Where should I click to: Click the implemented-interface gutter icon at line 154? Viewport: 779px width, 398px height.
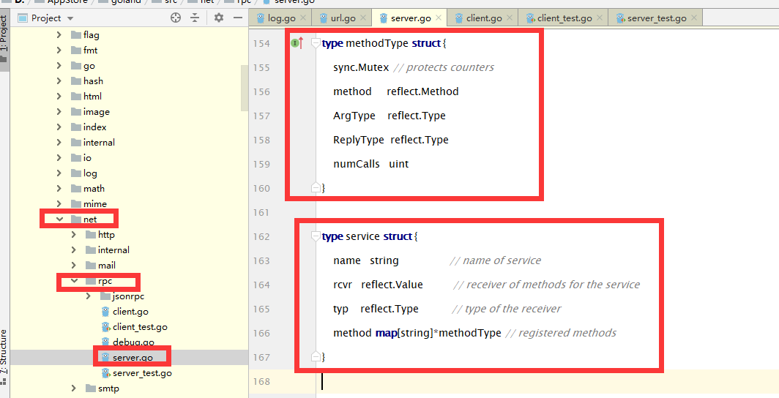(x=297, y=43)
